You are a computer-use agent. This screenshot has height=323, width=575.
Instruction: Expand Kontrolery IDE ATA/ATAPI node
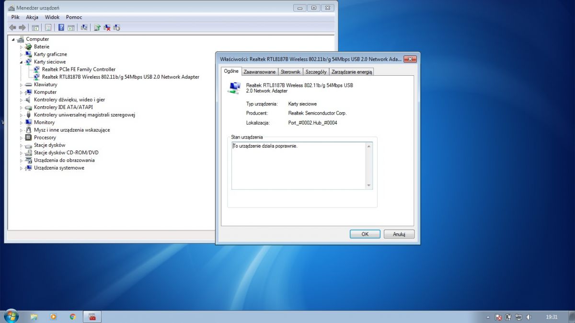[22, 107]
